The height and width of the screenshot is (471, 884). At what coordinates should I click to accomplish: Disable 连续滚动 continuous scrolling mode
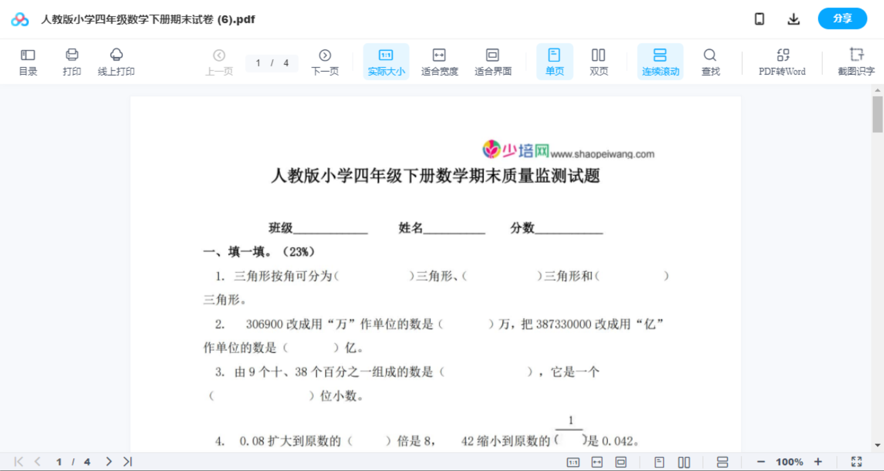click(x=660, y=61)
